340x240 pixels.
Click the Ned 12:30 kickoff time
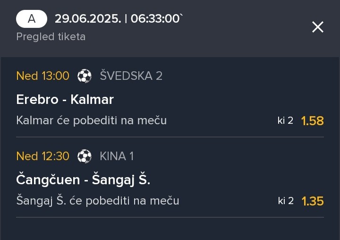tap(42, 156)
